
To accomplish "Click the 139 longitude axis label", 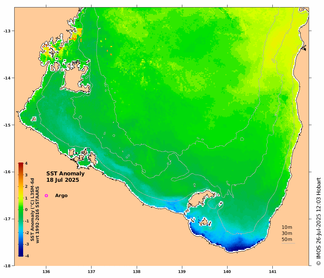I will click(182, 272).
